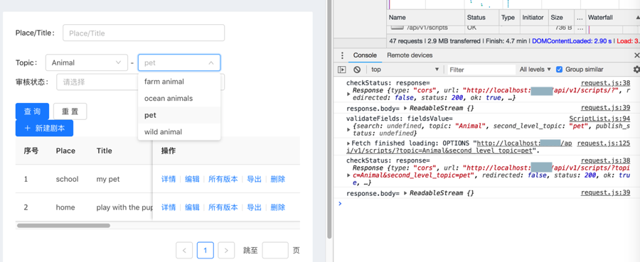
Task: Clear the console with the ban icon
Action: click(357, 70)
